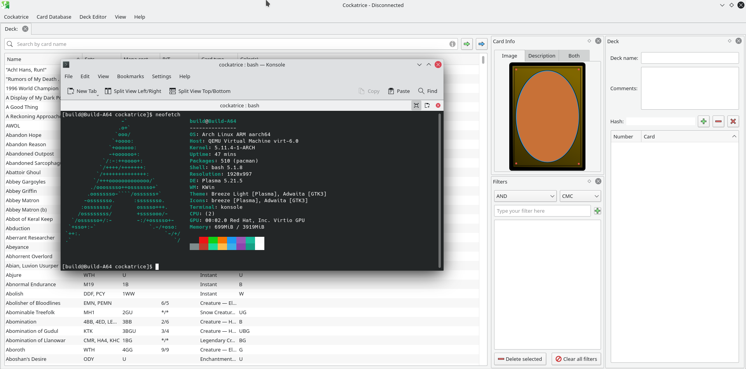Float the Card Info panel diamond icon

click(x=589, y=41)
